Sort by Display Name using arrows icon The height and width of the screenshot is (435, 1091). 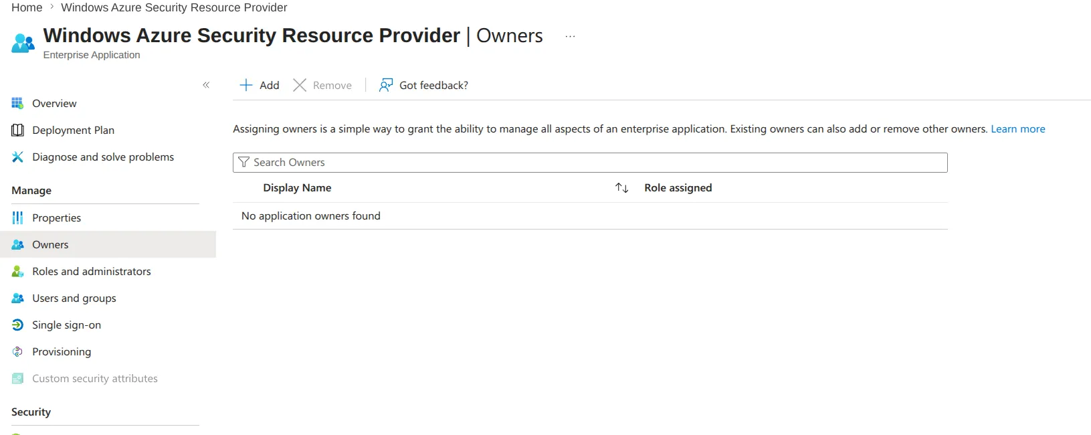tap(622, 188)
